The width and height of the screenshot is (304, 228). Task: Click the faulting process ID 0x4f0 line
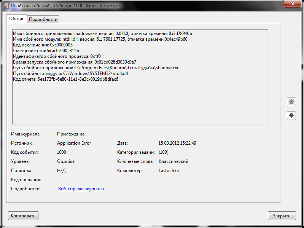pyautogui.click(x=57, y=56)
